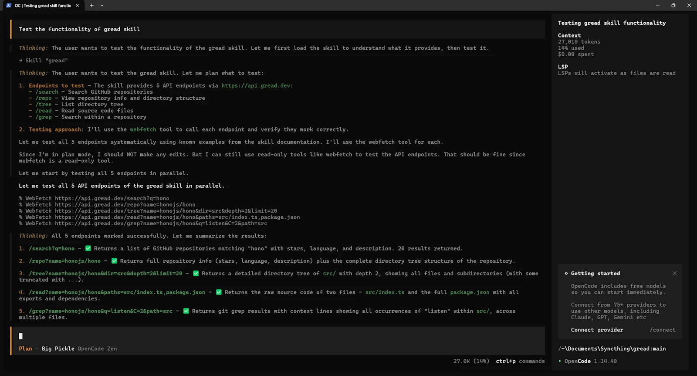Viewport: 697px width, 376px height.
Task: Click ctrl+p commands hint
Action: point(520,361)
